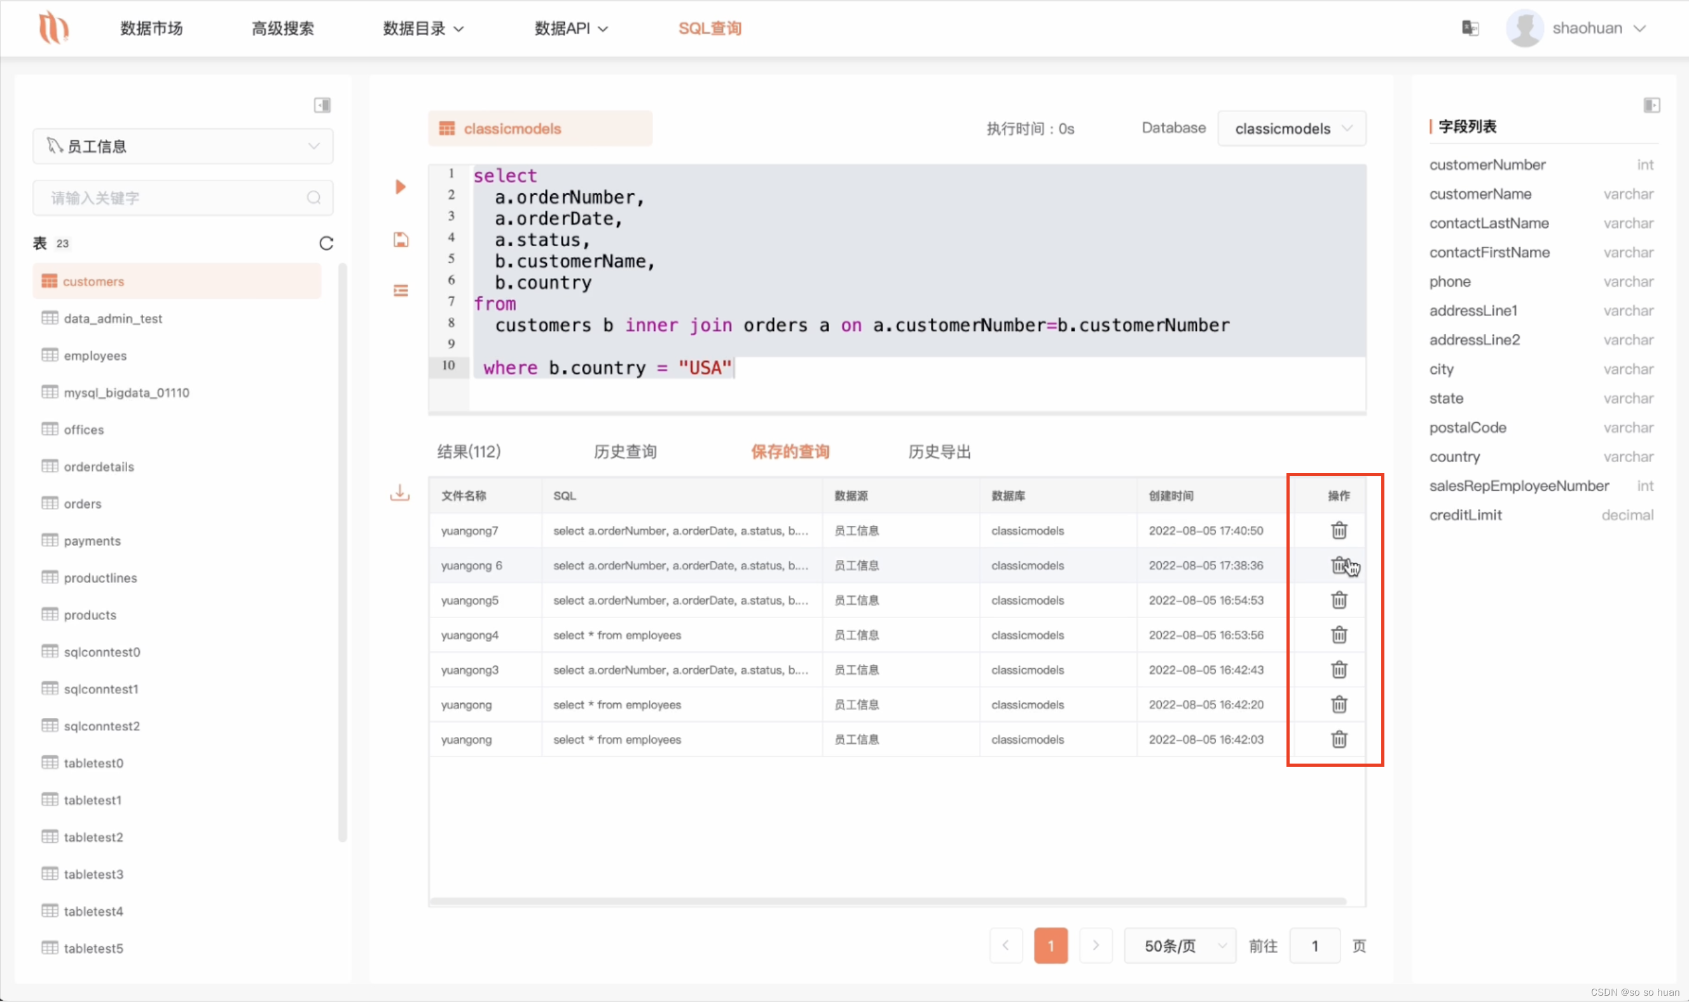
Task: Collapse the left table panel
Action: point(322,105)
